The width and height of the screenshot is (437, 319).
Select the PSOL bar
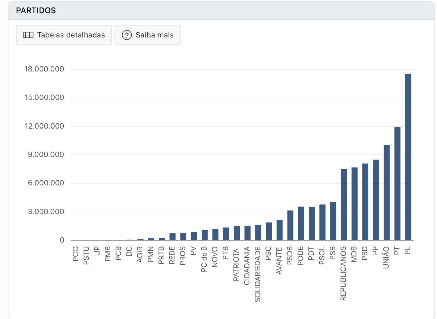point(322,223)
